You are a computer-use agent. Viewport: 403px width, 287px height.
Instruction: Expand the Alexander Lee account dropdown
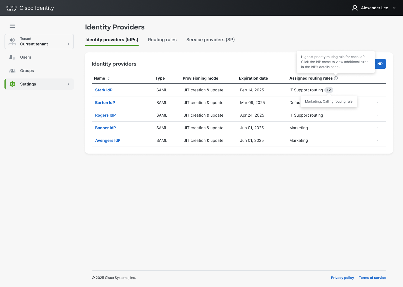click(x=394, y=8)
